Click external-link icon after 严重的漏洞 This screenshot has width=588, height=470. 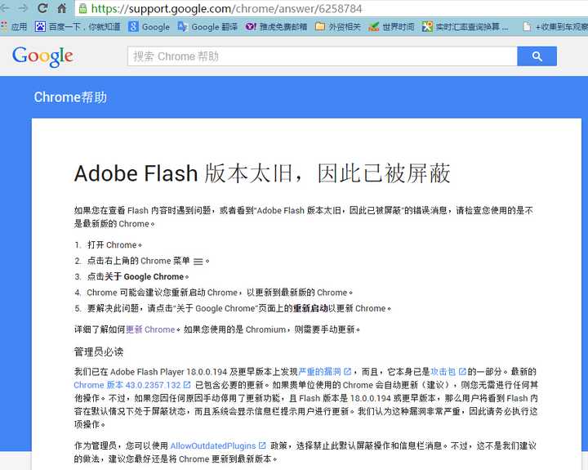347,372
